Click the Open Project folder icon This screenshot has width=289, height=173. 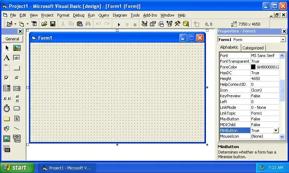(44, 24)
